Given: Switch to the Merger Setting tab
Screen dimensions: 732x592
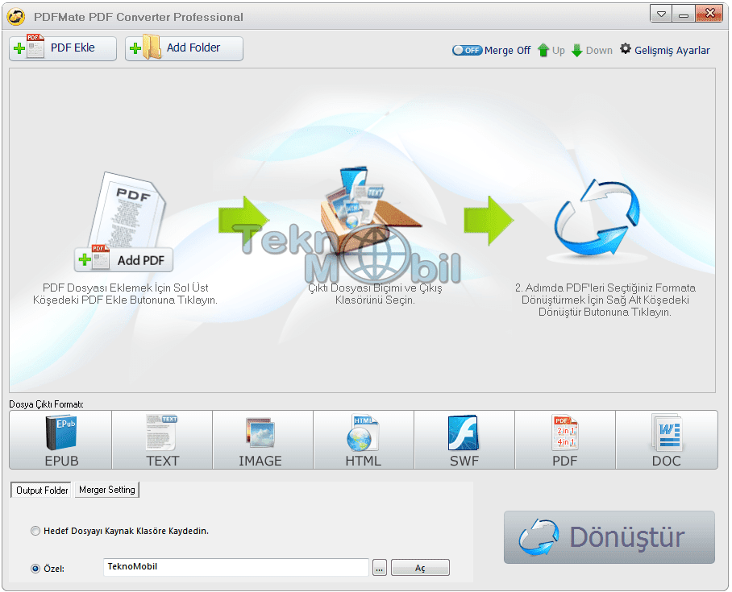Looking at the screenshot, I should click(107, 490).
